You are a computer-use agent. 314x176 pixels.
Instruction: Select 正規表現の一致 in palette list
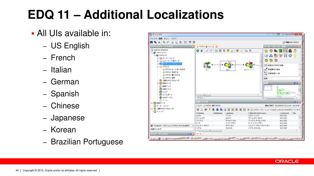274,73
